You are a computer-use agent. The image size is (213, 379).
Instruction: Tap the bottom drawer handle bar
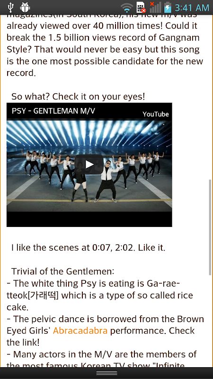point(106,373)
